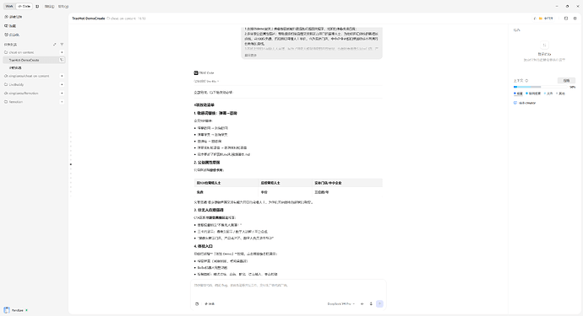Click the gray button beside context heading
The image size is (583, 316).
566,81
